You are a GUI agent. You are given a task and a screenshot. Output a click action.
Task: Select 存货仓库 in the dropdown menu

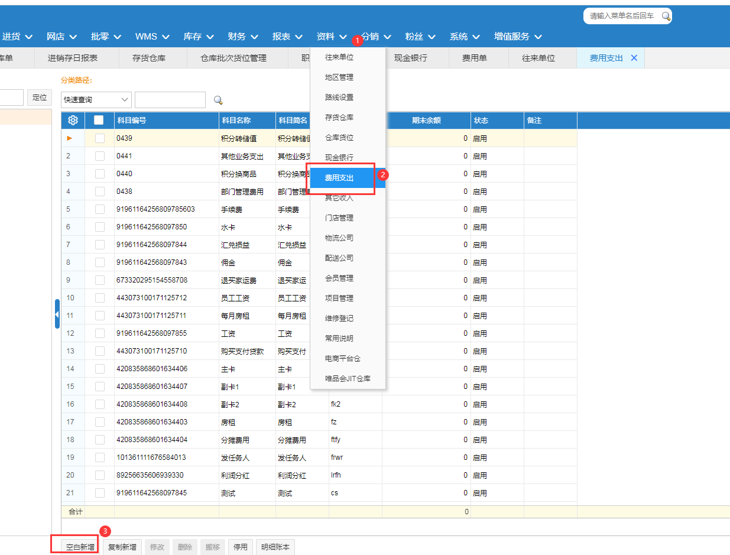click(348, 118)
